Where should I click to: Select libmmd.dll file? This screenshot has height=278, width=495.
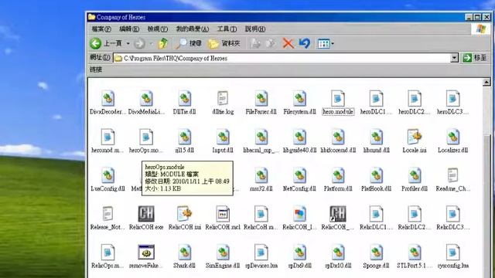[x=377, y=141]
